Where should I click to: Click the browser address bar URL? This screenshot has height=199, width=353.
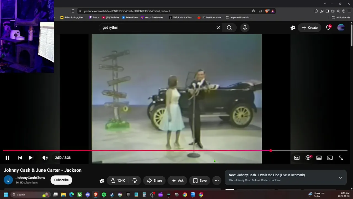(x=127, y=11)
